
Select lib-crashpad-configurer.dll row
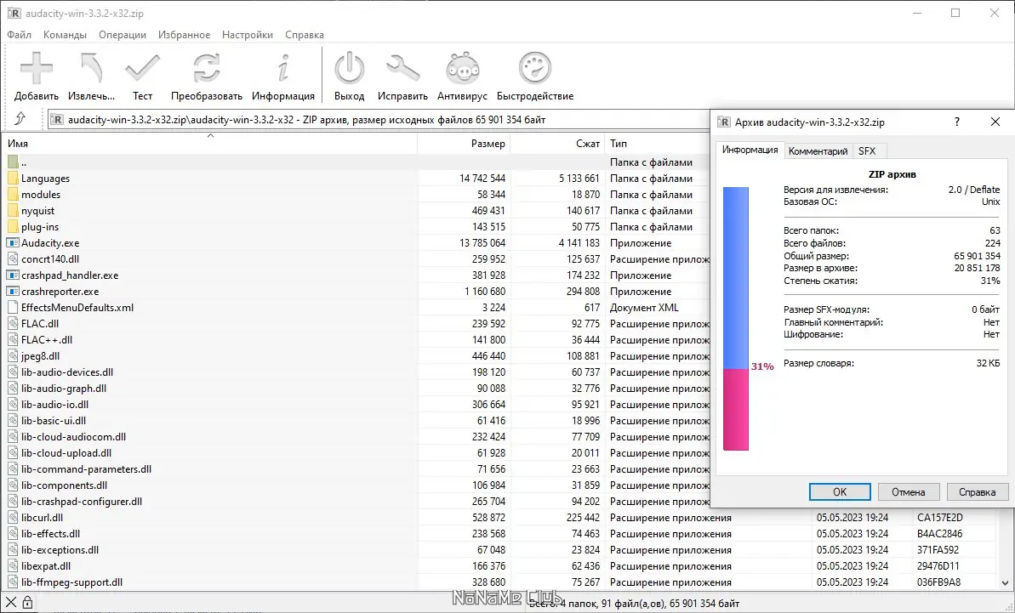tap(356, 502)
